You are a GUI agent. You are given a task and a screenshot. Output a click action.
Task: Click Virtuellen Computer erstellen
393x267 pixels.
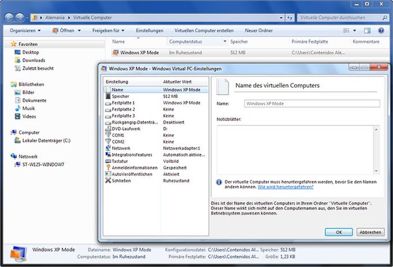tap(204, 31)
